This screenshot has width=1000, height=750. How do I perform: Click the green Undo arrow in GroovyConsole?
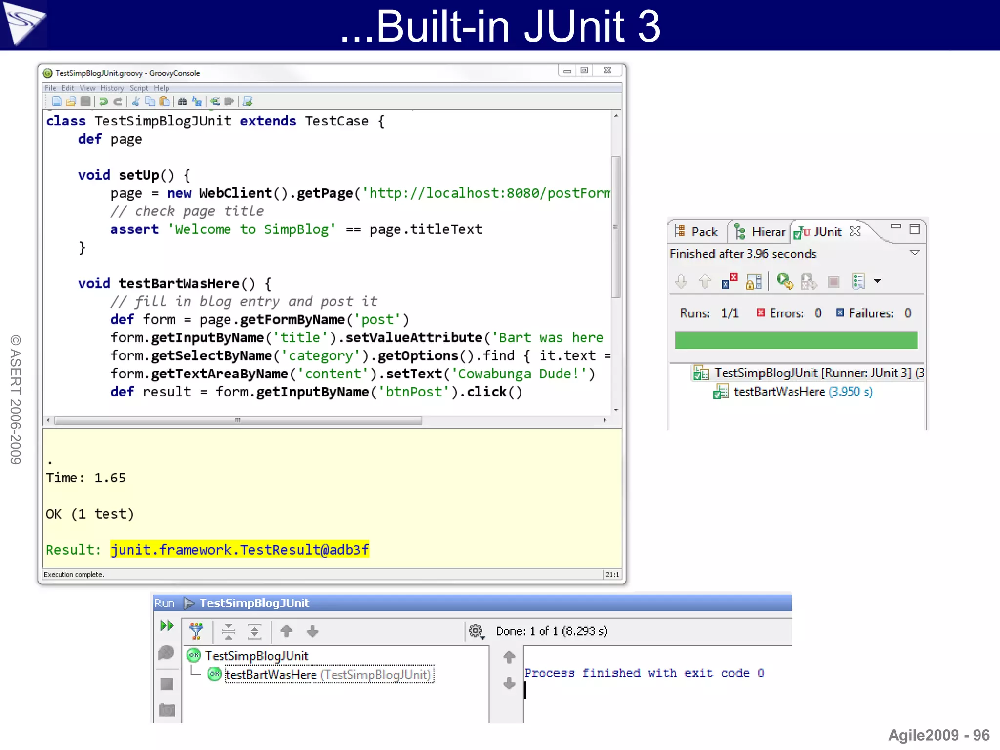click(103, 102)
